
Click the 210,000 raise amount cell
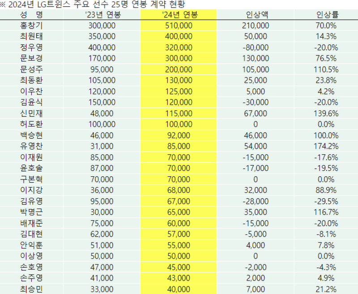(256, 26)
